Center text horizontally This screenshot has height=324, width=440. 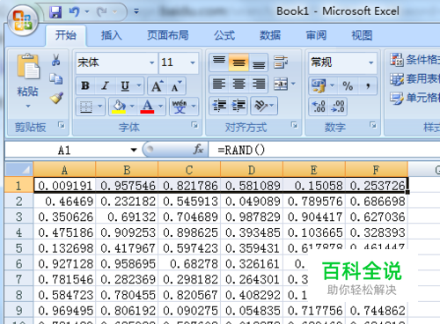pos(238,85)
